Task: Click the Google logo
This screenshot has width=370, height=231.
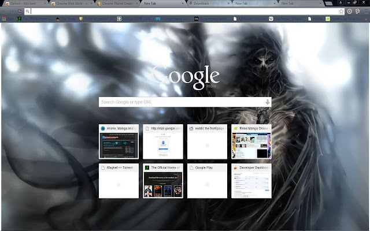Action: pos(185,77)
